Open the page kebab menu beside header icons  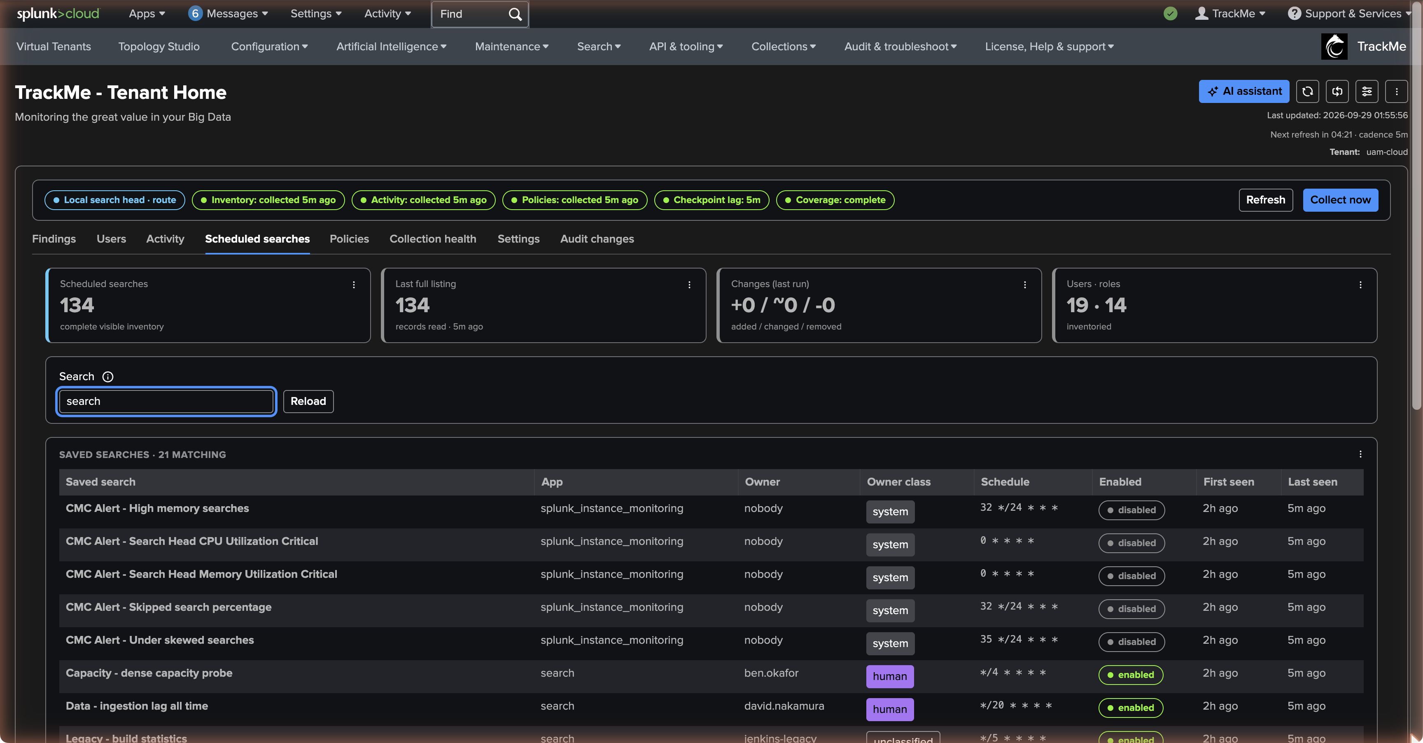pos(1397,92)
